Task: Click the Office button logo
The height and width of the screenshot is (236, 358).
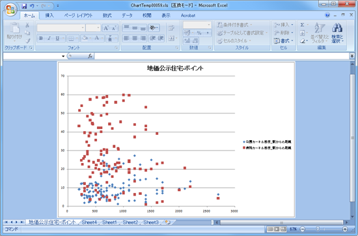Action: coord(10,10)
